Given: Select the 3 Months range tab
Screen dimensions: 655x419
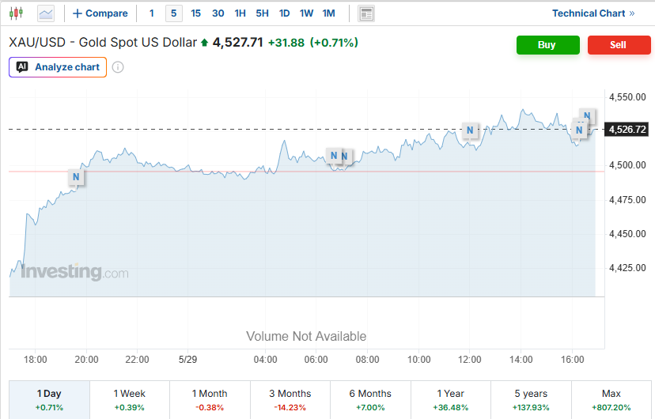Looking at the screenshot, I should pyautogui.click(x=290, y=400).
